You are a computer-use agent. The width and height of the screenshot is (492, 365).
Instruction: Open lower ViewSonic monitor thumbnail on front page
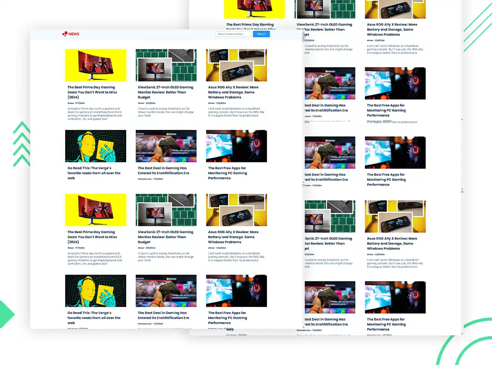tap(166, 210)
